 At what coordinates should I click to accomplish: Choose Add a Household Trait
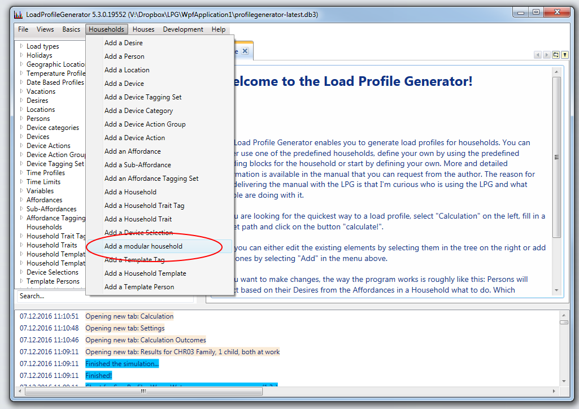(x=160, y=219)
